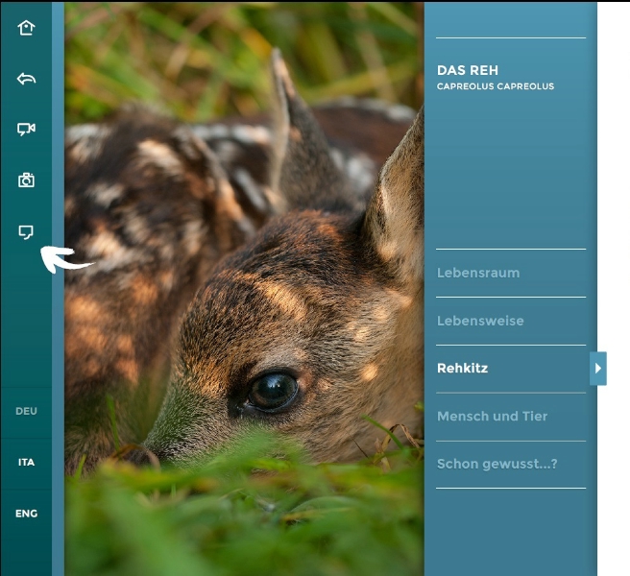630x576 pixels.
Task: Open the photo camera icon
Action: coord(26,180)
